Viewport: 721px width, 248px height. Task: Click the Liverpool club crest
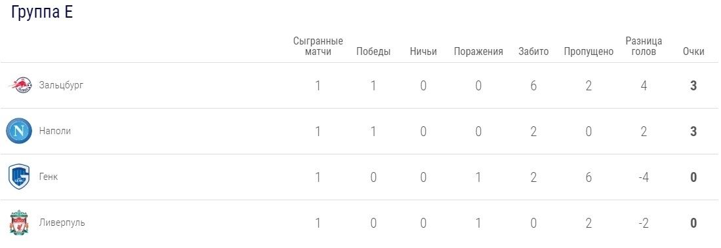[x=19, y=222]
